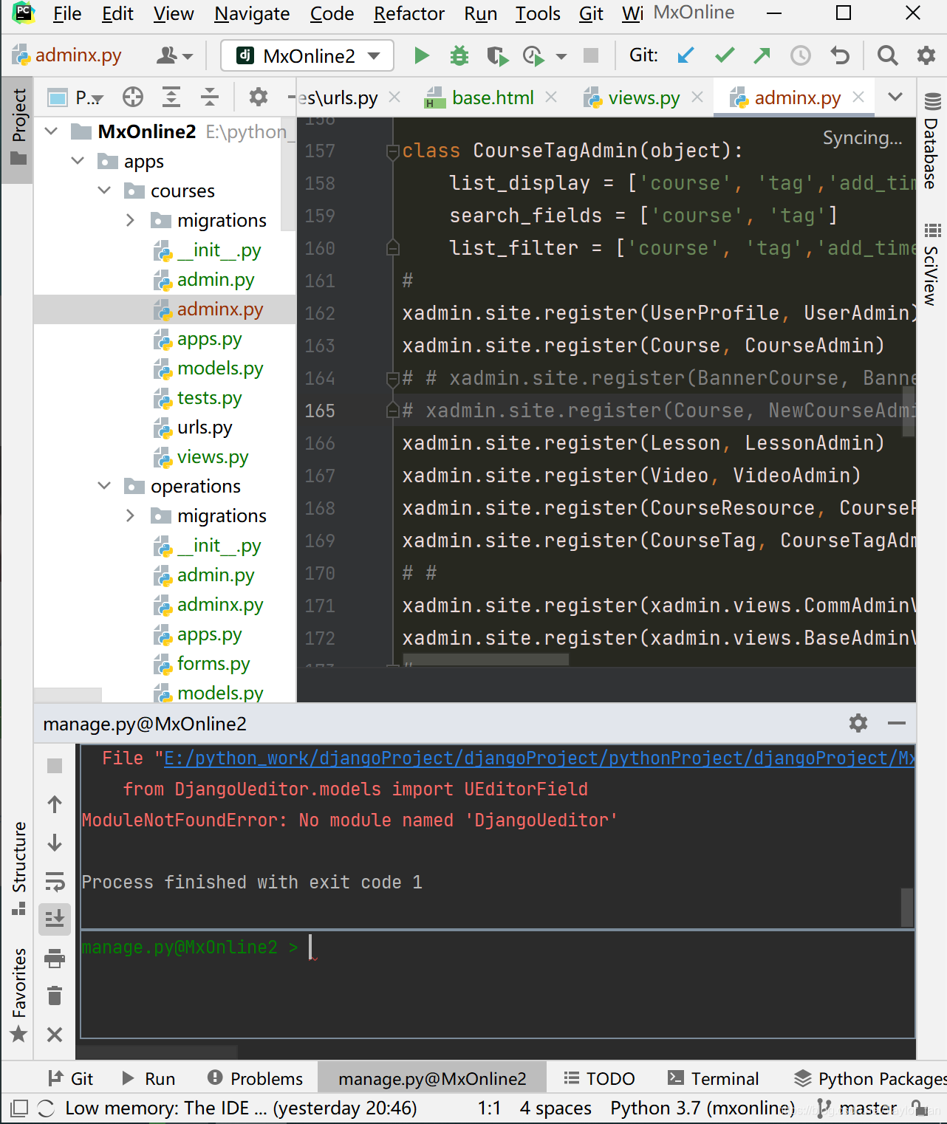This screenshot has width=947, height=1124.
Task: Click the Stop process square button in toolbar
Action: point(590,55)
